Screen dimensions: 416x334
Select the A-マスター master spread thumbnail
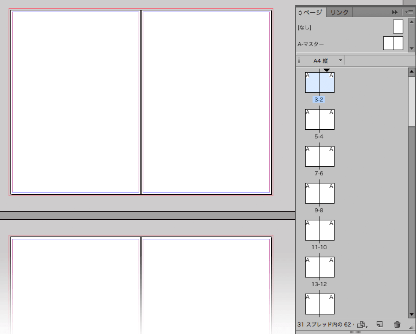(x=393, y=43)
